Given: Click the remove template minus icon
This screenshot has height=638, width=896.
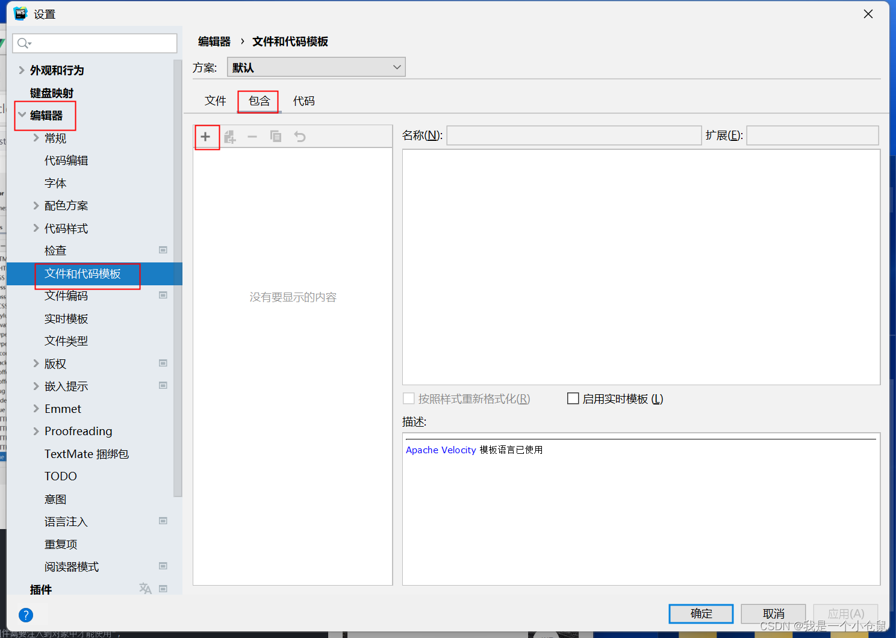Looking at the screenshot, I should tap(252, 137).
